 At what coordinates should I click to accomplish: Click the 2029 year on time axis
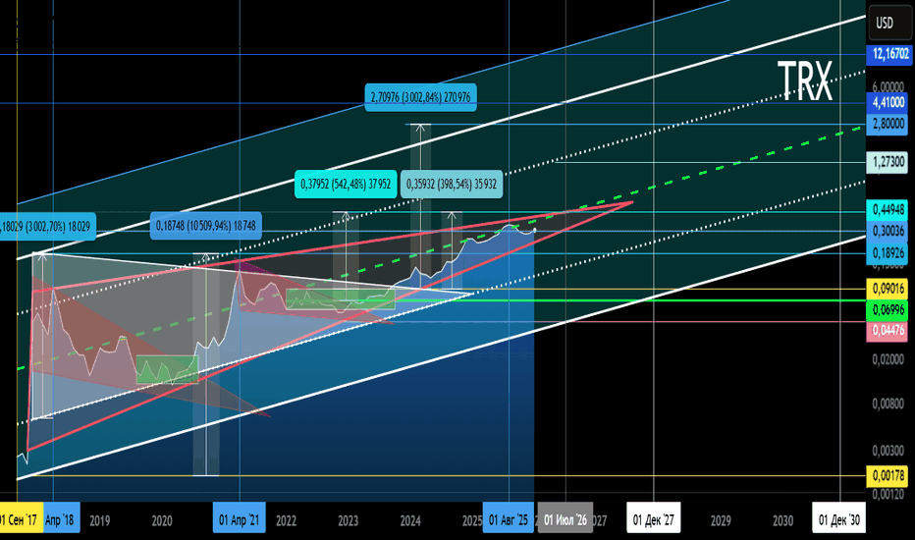[x=721, y=520]
